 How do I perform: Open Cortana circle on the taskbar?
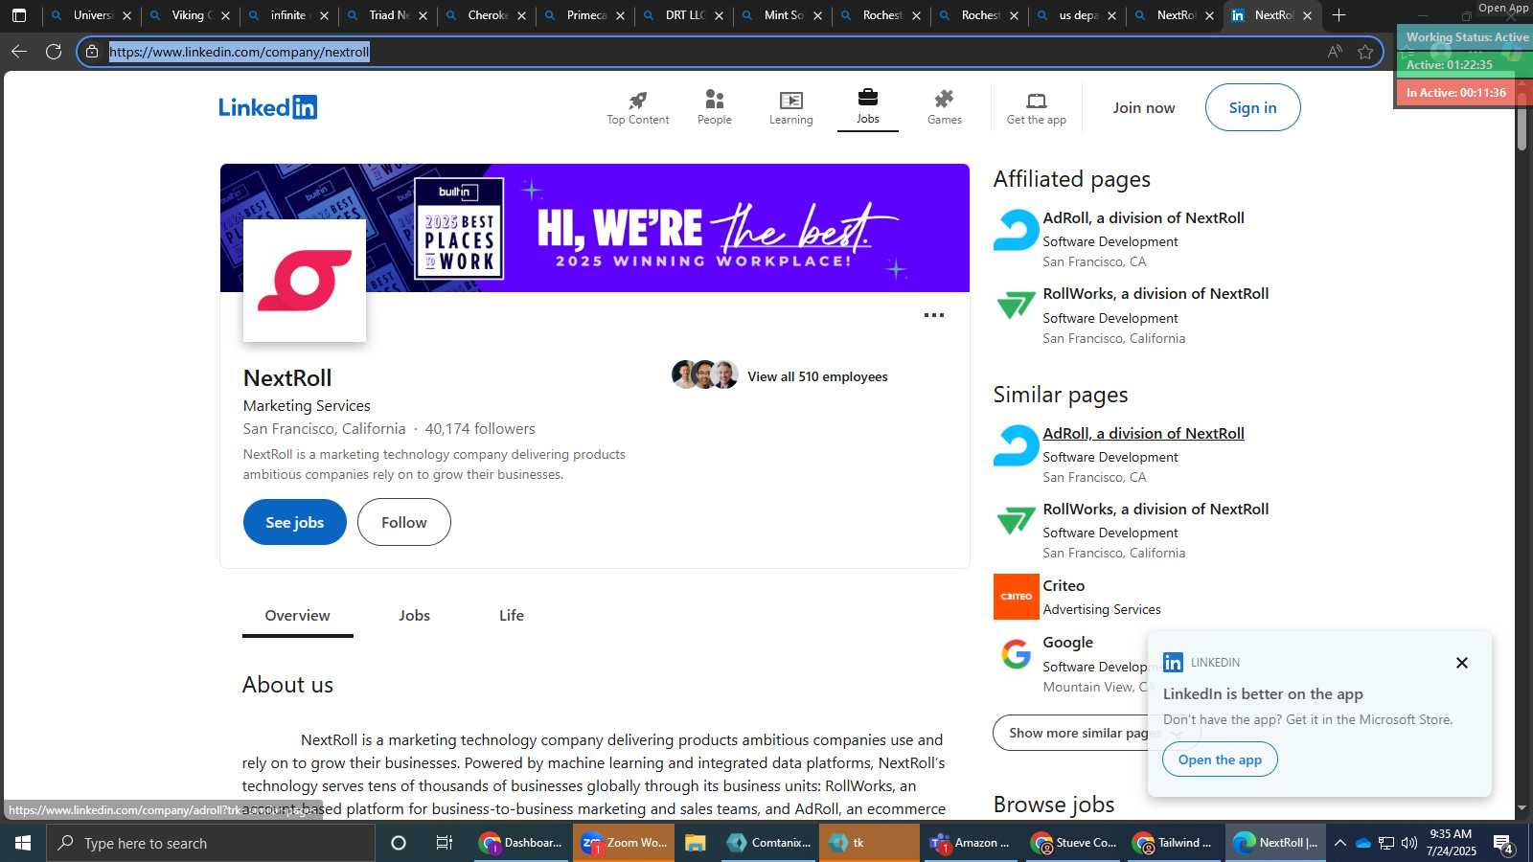pos(399,843)
